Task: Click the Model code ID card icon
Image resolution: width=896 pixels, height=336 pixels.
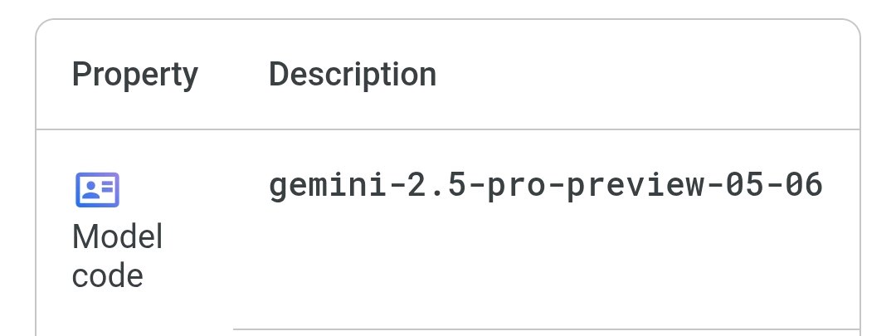Action: [x=97, y=189]
